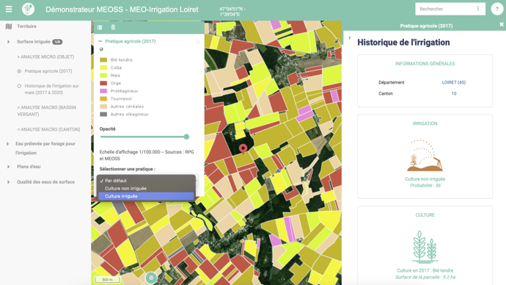Click the irrigation sprinkler illustration
Image resolution: width=506 pixels, height=285 pixels.
425,156
